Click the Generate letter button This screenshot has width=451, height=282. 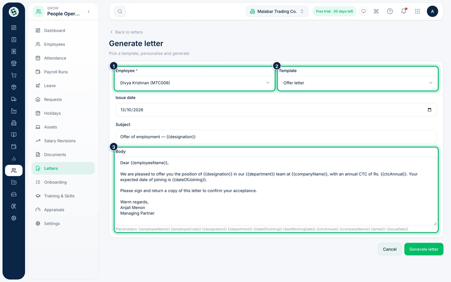tap(424, 249)
